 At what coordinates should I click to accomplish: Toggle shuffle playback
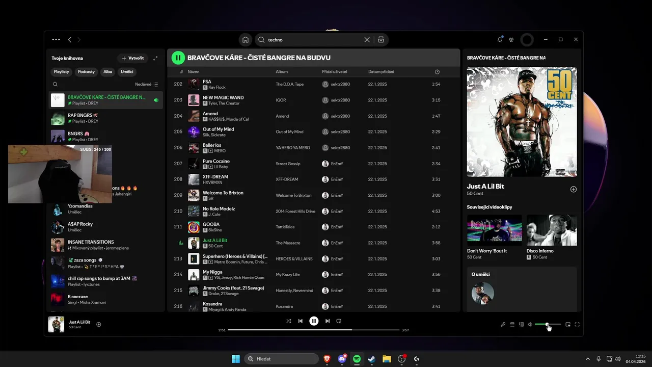(289, 321)
